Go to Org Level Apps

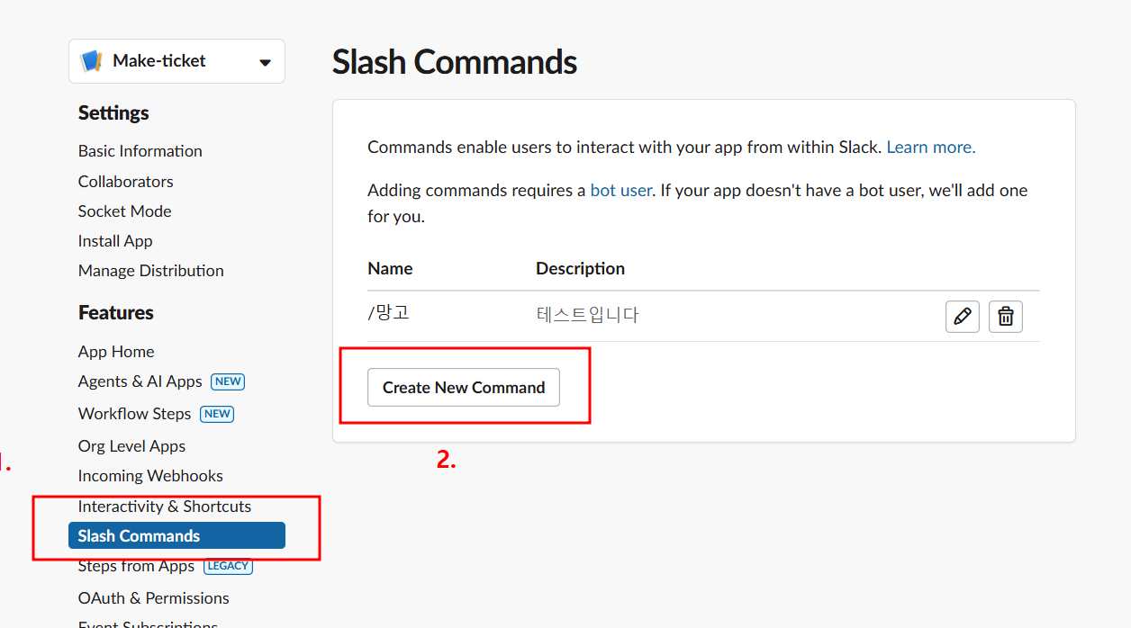click(x=132, y=446)
